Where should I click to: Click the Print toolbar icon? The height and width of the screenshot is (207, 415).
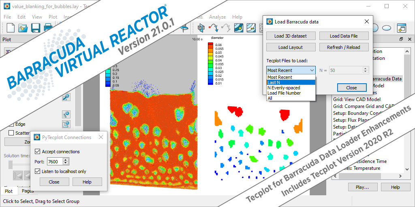[48, 28]
